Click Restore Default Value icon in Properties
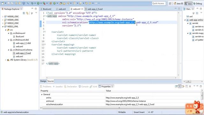204x115 pixels. 186,86
